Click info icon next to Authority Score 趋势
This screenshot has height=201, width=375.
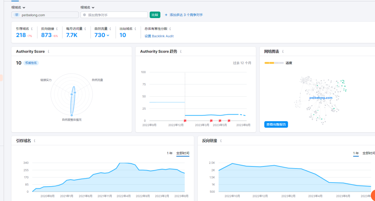click(x=181, y=52)
